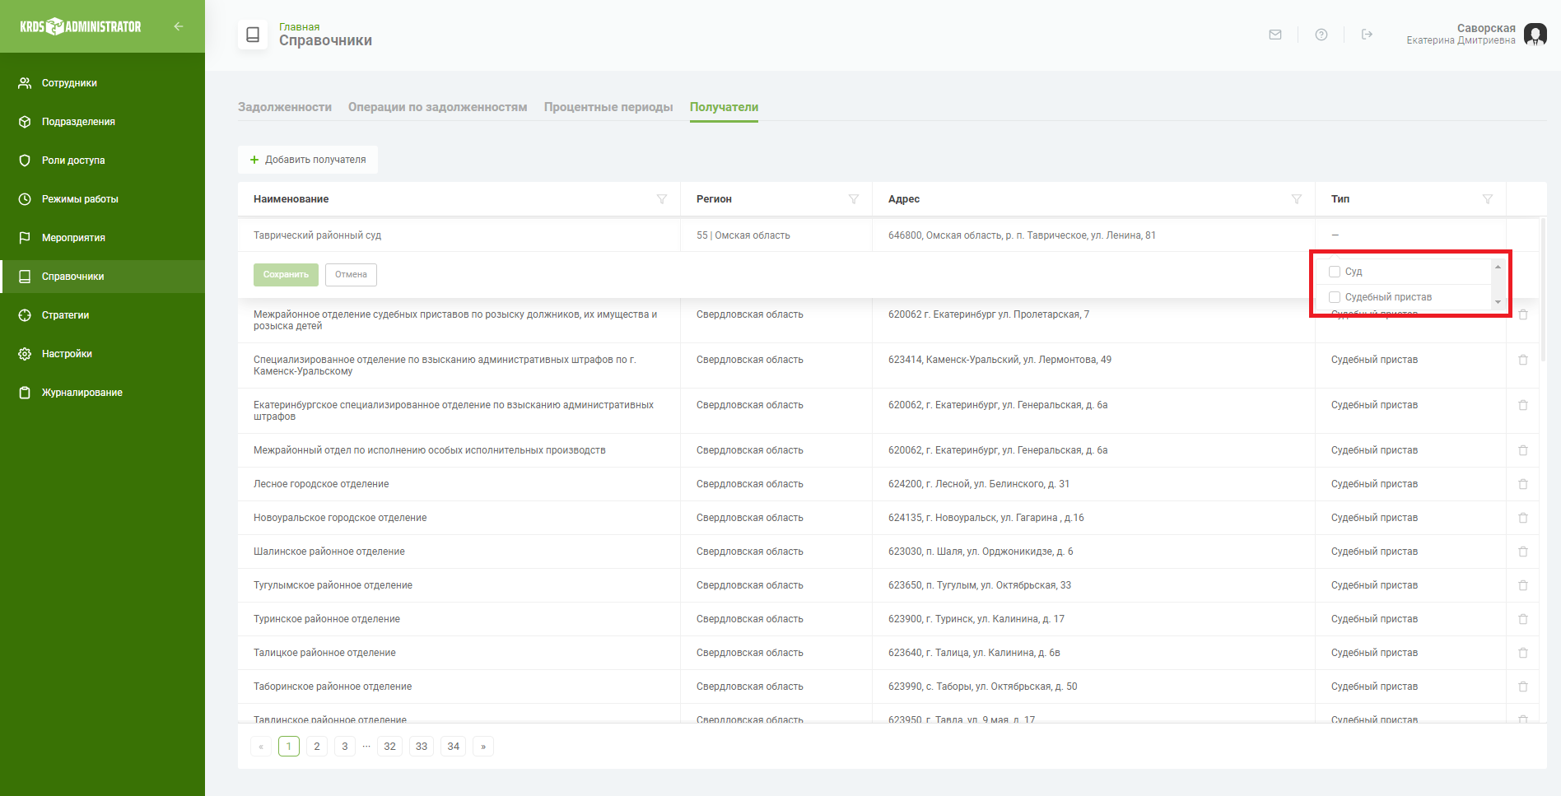The height and width of the screenshot is (796, 1561).
Task: Open Журналирование in sidebar
Action: coord(102,393)
